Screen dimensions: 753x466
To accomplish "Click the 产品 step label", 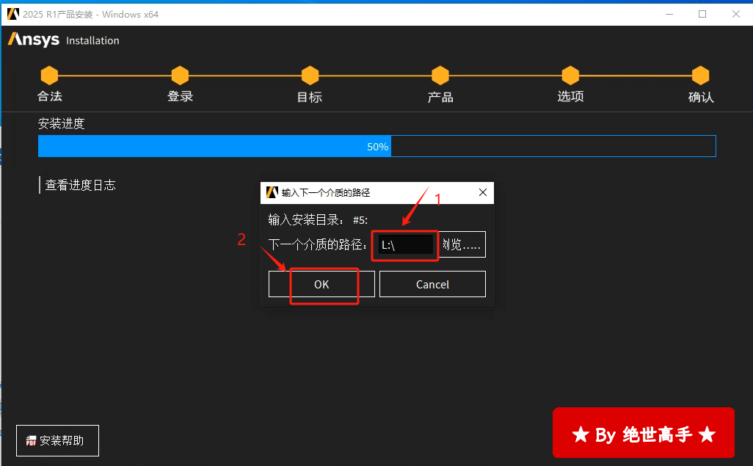I will pos(440,97).
